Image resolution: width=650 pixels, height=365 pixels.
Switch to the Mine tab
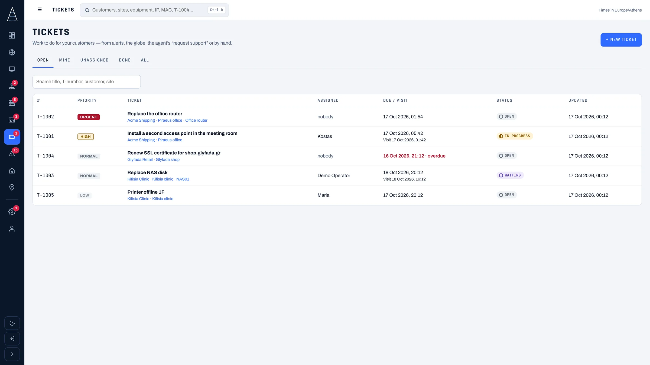click(x=64, y=60)
